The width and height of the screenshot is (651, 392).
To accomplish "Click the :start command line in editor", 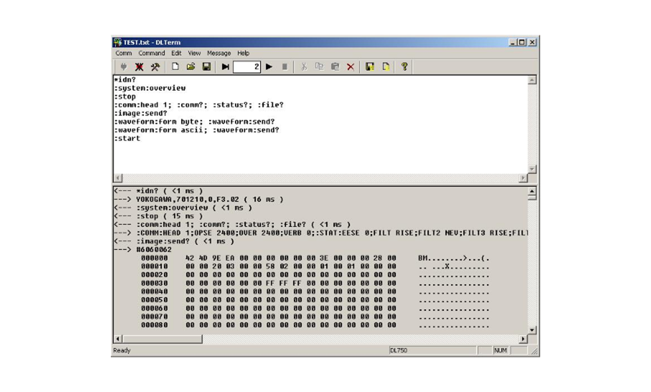I will coord(127,139).
